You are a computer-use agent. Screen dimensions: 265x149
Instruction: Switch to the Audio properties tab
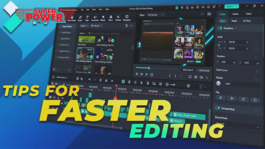click(x=235, y=14)
